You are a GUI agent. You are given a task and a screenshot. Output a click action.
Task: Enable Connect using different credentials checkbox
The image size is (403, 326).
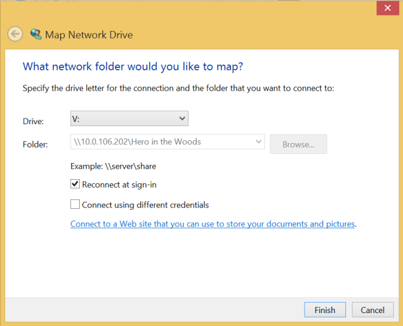point(75,204)
